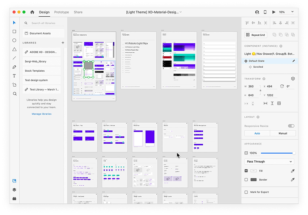
Task: Select the Text tool
Action: [x=15, y=76]
